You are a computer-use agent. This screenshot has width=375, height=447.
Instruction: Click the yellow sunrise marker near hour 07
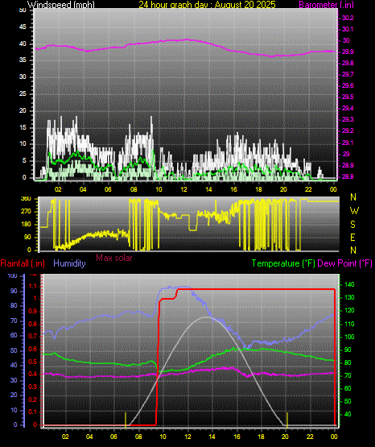(x=126, y=420)
